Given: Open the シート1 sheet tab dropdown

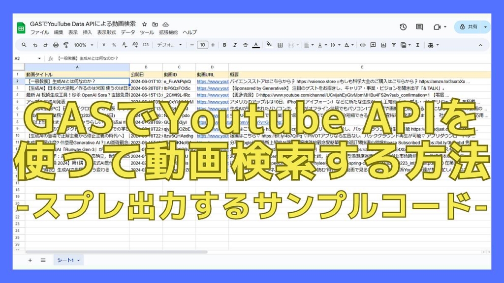Looking at the screenshot, I should 78,261.
